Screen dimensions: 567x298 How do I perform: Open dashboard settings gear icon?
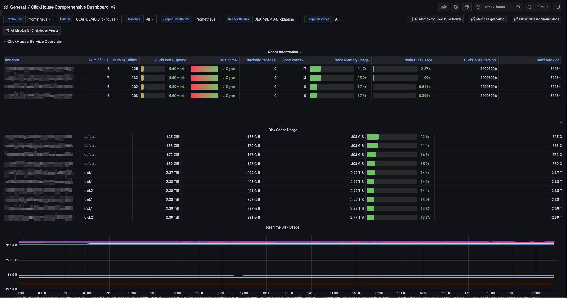[467, 7]
